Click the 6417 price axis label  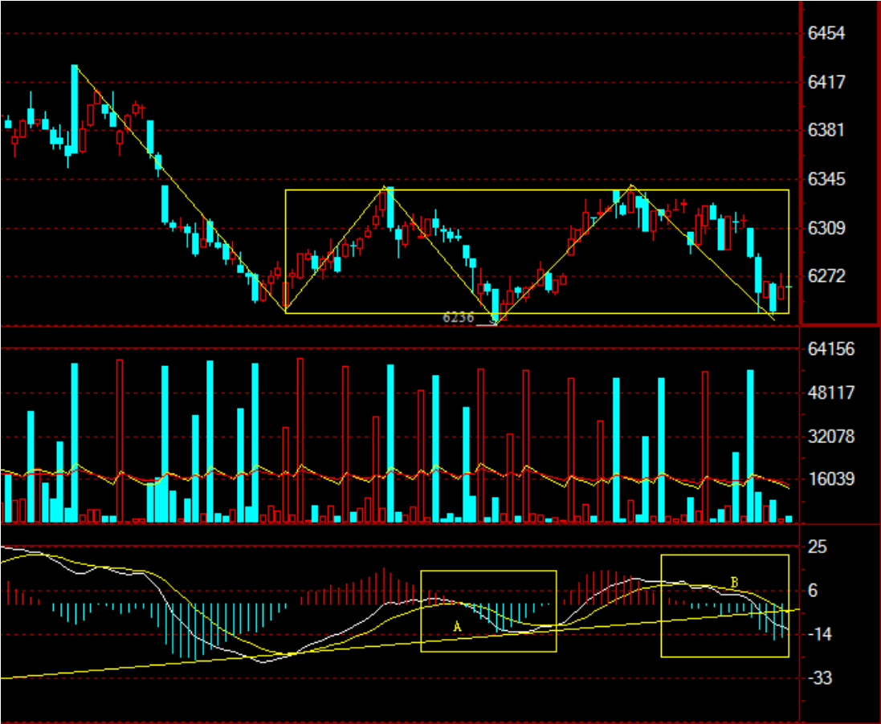click(826, 82)
